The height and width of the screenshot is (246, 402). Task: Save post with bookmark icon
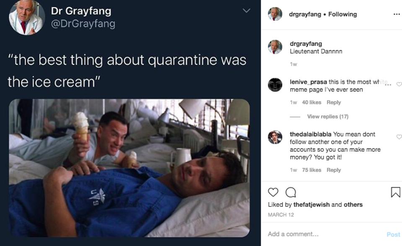[x=395, y=192]
